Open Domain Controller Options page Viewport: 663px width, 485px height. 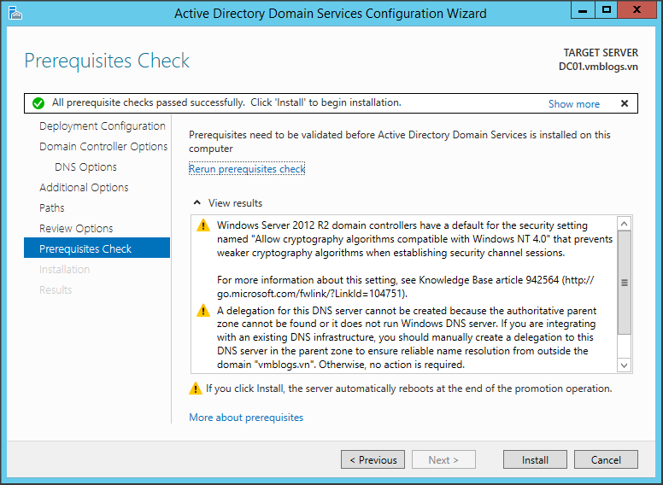pyautogui.click(x=103, y=146)
